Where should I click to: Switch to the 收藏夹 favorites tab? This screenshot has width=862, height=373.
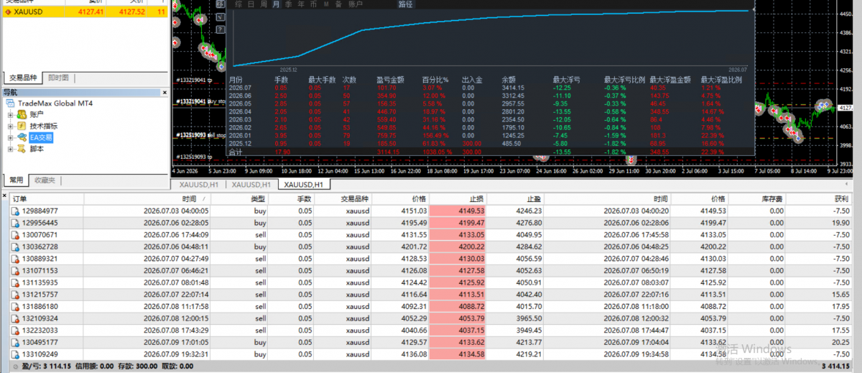(45, 180)
